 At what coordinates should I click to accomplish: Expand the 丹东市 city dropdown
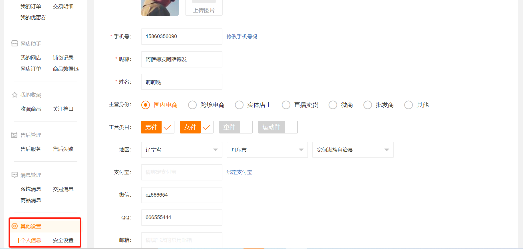[267, 150]
